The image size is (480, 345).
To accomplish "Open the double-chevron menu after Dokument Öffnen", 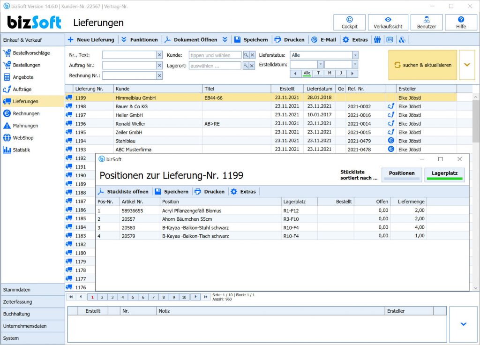I will coord(225,40).
